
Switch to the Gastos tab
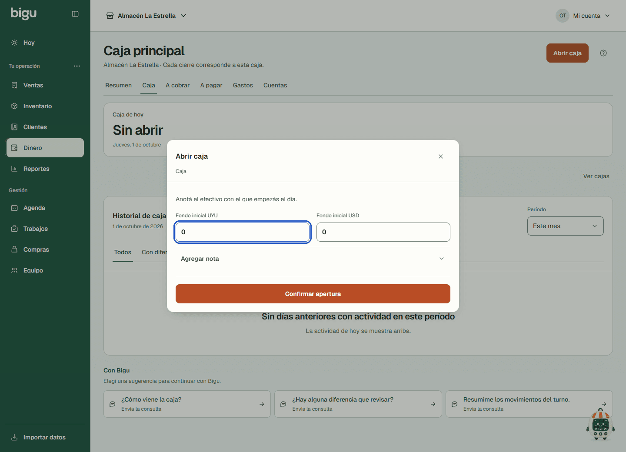pos(243,85)
